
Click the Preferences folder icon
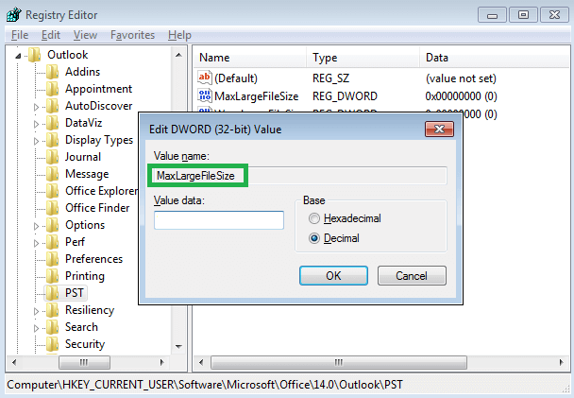click(52, 259)
